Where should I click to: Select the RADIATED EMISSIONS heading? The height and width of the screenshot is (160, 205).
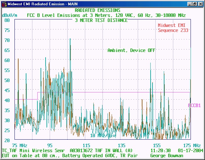click(x=97, y=10)
